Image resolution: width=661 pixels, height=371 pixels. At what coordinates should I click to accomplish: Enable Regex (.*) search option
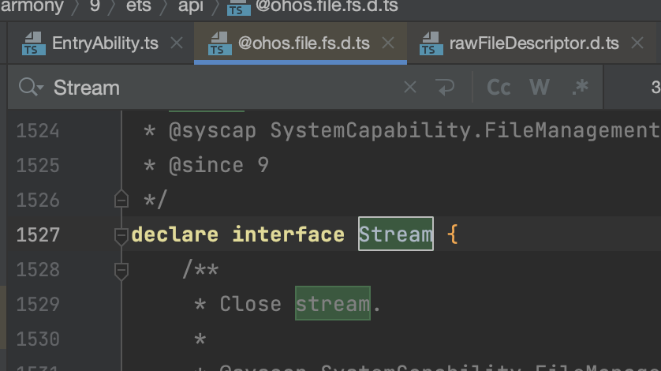581,88
